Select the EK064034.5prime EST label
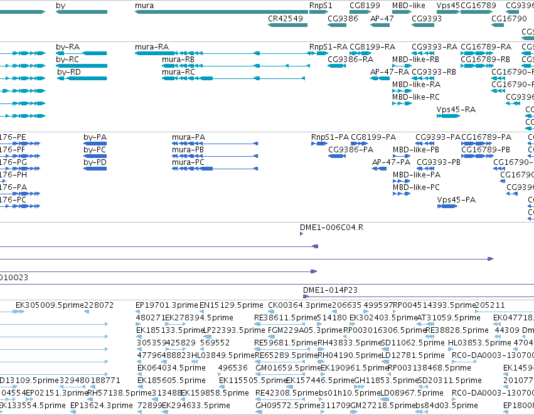 point(171,368)
